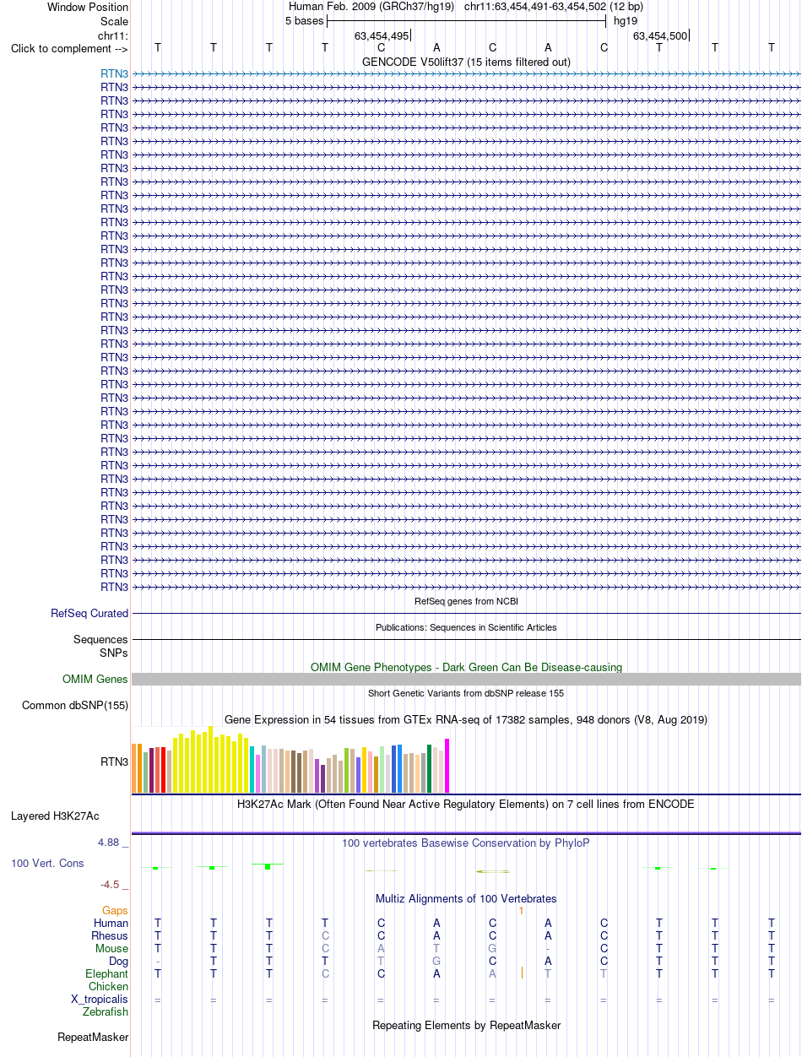This screenshot has width=802, height=1057.
Task: Click the dash gap in the Mouse row
Action: [548, 948]
